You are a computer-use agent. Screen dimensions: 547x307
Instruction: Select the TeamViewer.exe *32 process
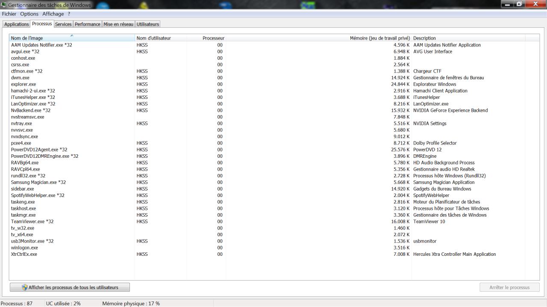click(x=274, y=221)
